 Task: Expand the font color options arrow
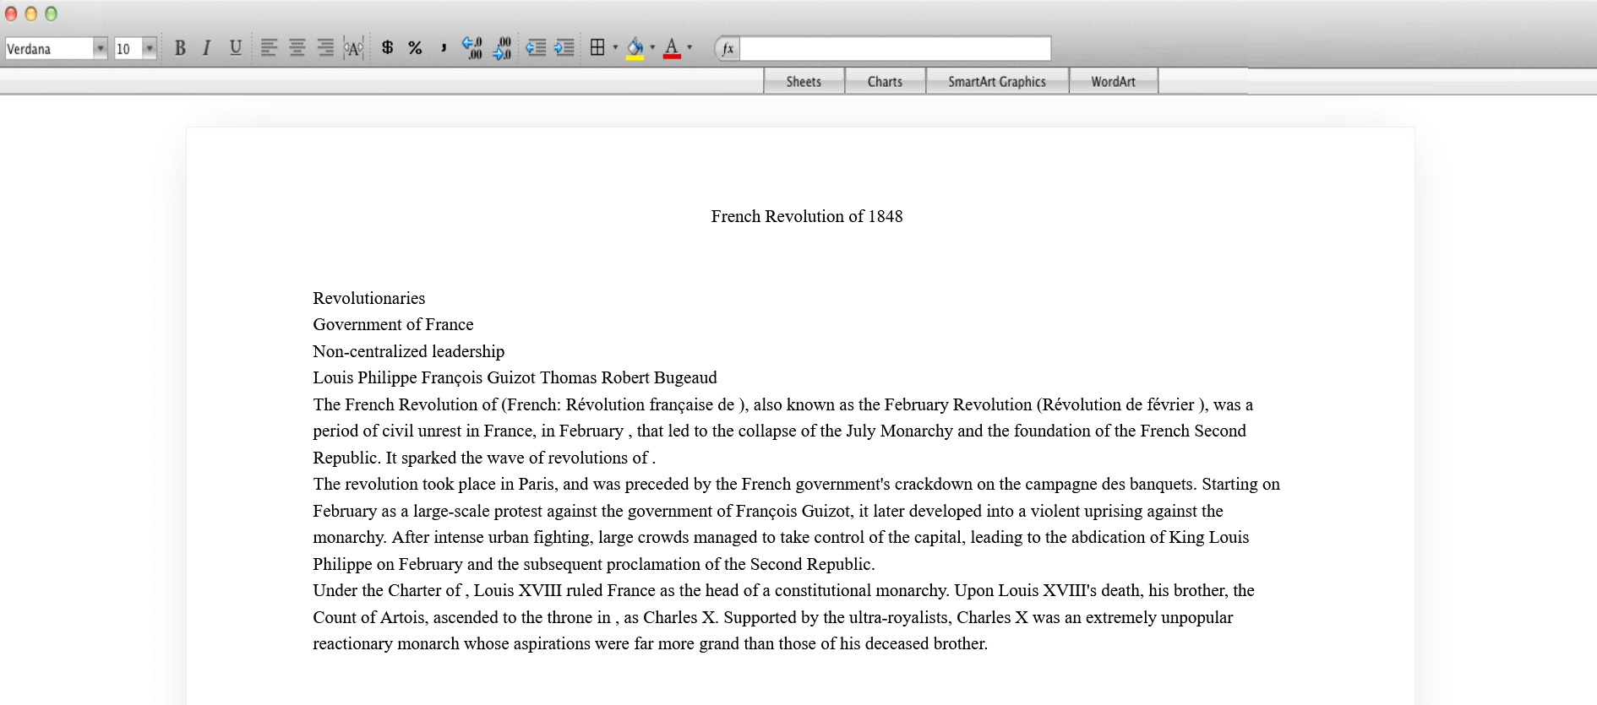689,48
